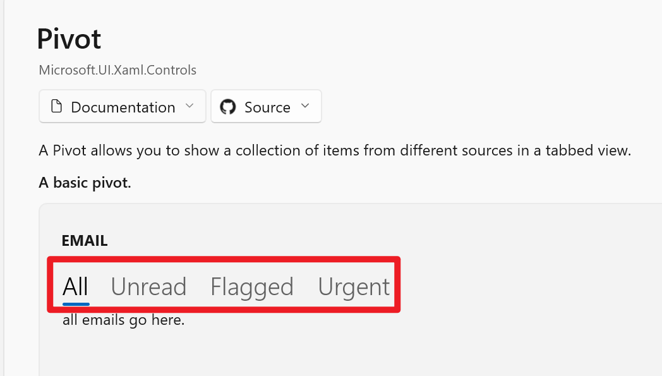
Task: Open the Documentation split button
Action: click(x=122, y=106)
